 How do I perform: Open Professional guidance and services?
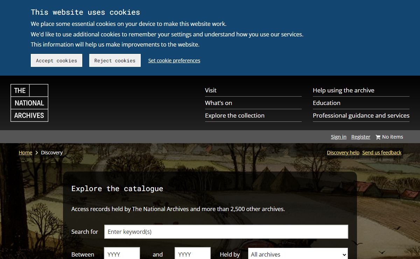[361, 115]
